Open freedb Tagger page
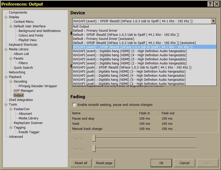 click(29, 132)
